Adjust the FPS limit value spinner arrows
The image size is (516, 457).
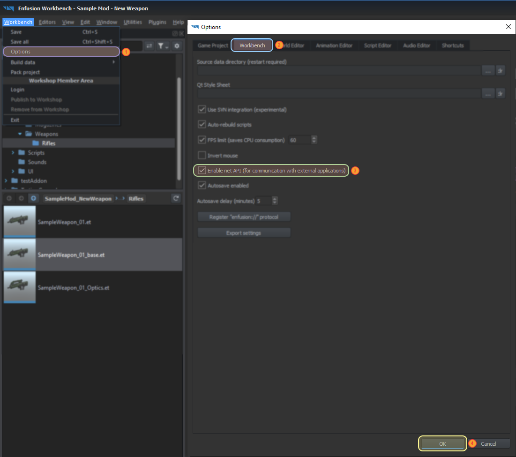click(314, 140)
